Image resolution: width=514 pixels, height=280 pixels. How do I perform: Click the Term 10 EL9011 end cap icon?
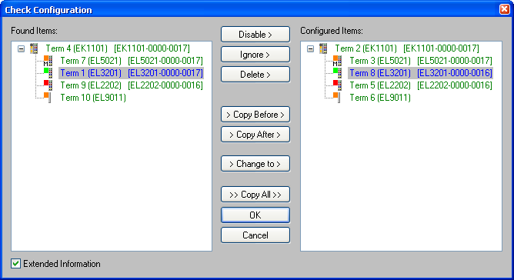point(47,98)
